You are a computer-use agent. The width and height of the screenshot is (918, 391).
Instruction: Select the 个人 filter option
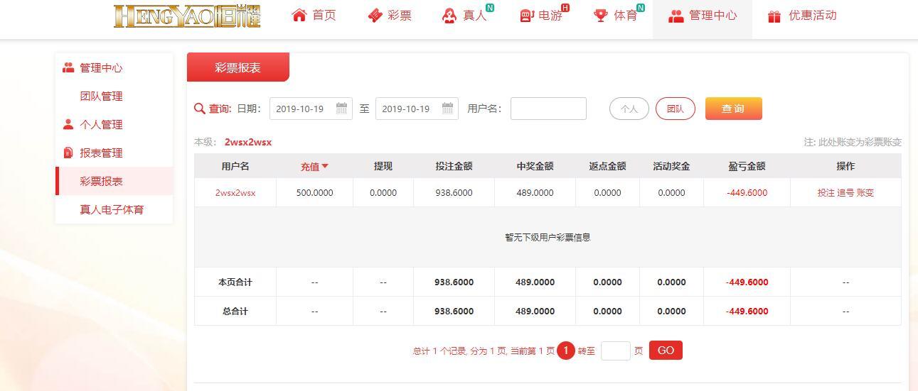[x=629, y=109]
